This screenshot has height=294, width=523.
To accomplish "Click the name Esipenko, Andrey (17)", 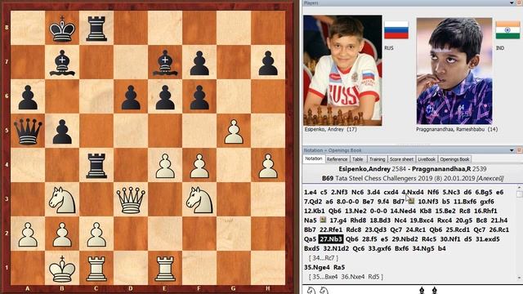I will pos(330,129).
